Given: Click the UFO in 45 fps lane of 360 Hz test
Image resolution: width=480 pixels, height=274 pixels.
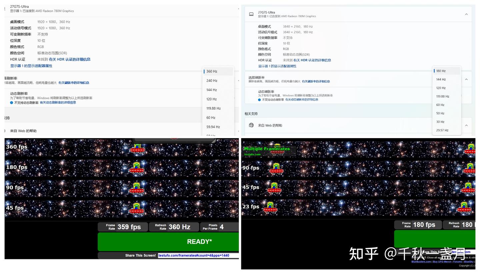Looking at the screenshot, I should (x=137, y=208).
